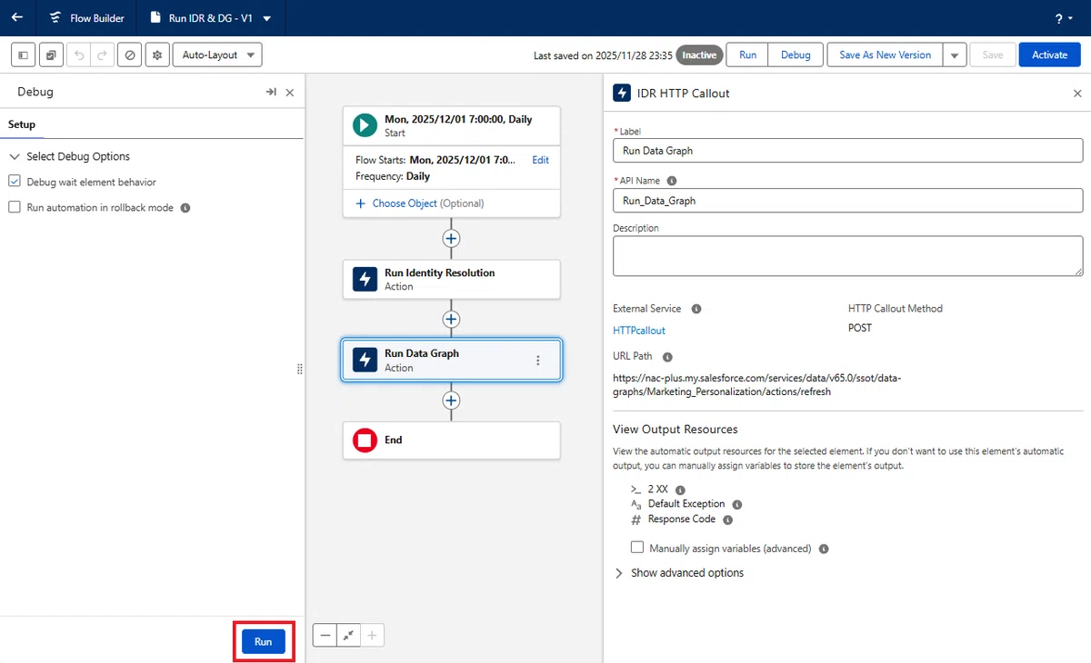This screenshot has height=663, width=1091.
Task: Check Manually assign variables (advanced)
Action: (637, 548)
